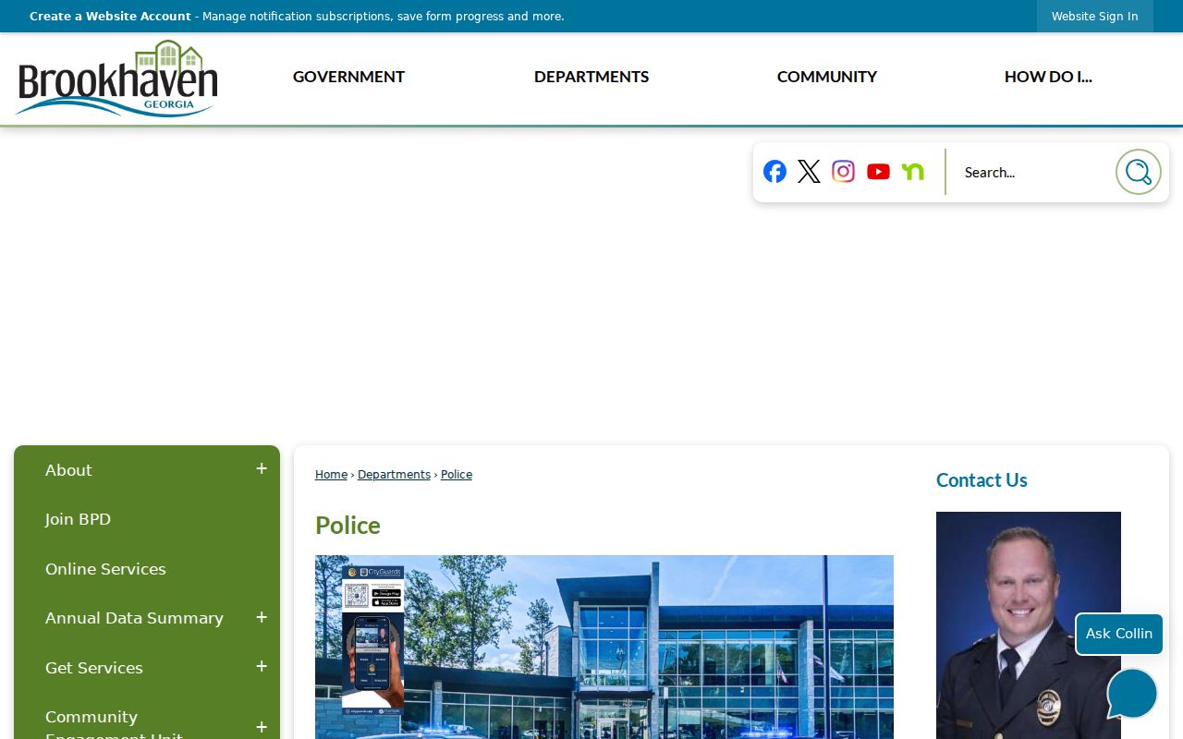Open the chat bubble assistant icon
The image size is (1183, 739).
pyautogui.click(x=1132, y=693)
